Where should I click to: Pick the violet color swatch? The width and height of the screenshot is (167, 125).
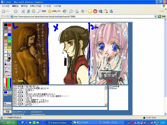click(x=9, y=31)
